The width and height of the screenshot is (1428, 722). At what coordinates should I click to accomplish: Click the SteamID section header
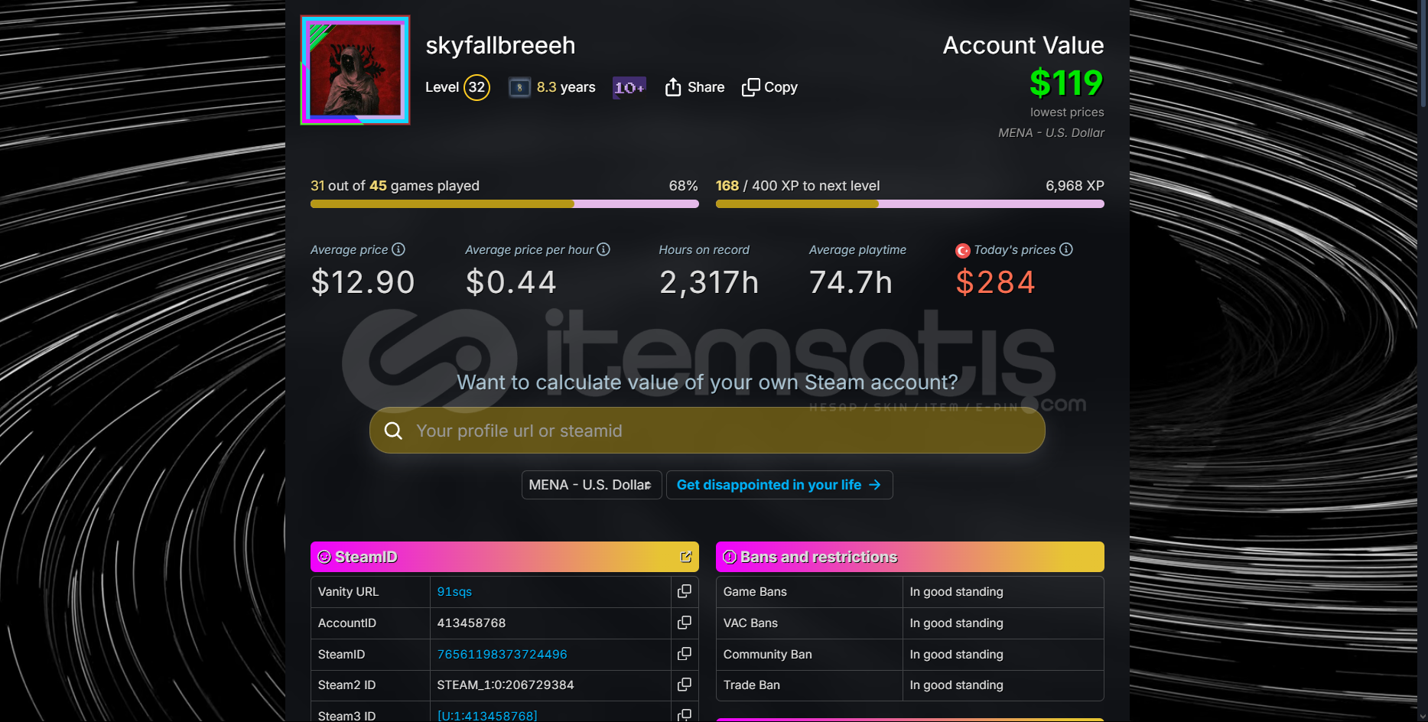(x=505, y=557)
